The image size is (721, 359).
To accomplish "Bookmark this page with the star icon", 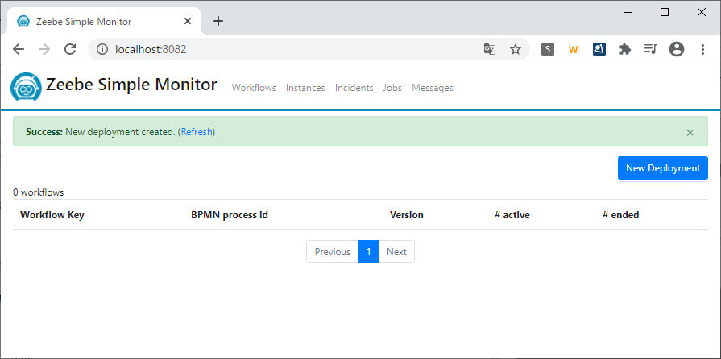I will click(x=516, y=49).
